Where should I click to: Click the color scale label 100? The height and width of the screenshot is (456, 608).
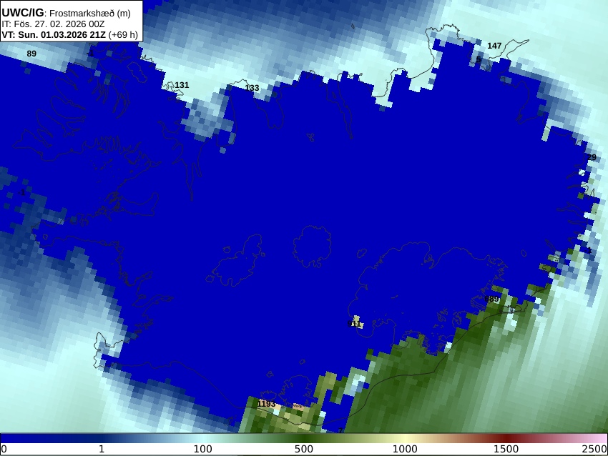[203, 449]
